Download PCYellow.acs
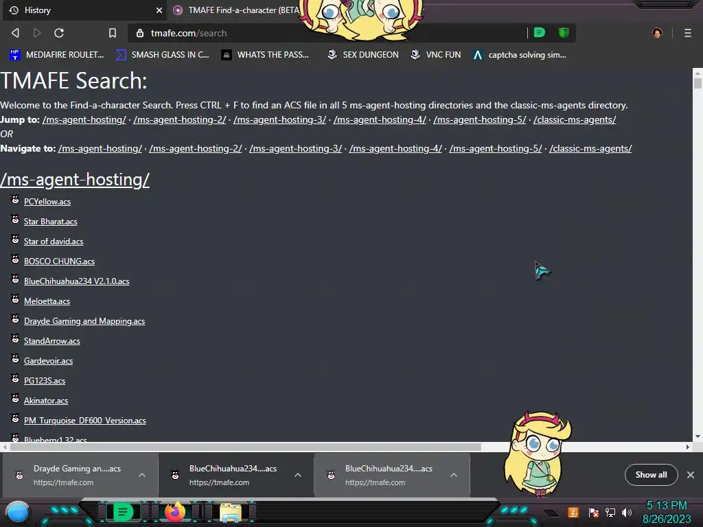This screenshot has width=703, height=527. [47, 202]
